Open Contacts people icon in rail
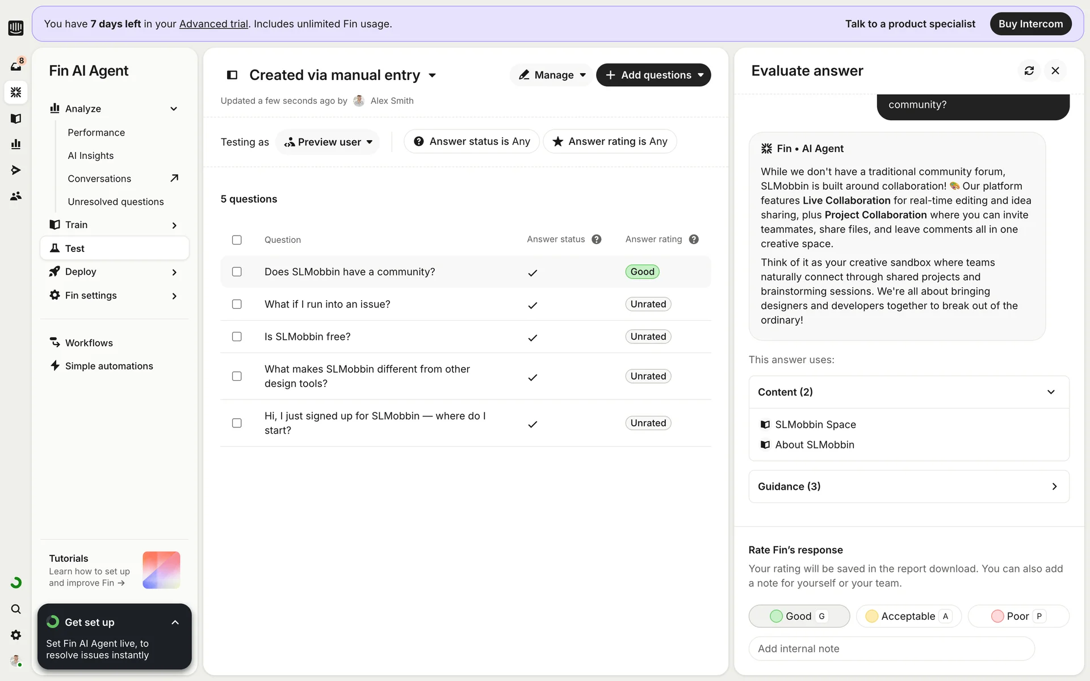The width and height of the screenshot is (1090, 681). (x=16, y=196)
